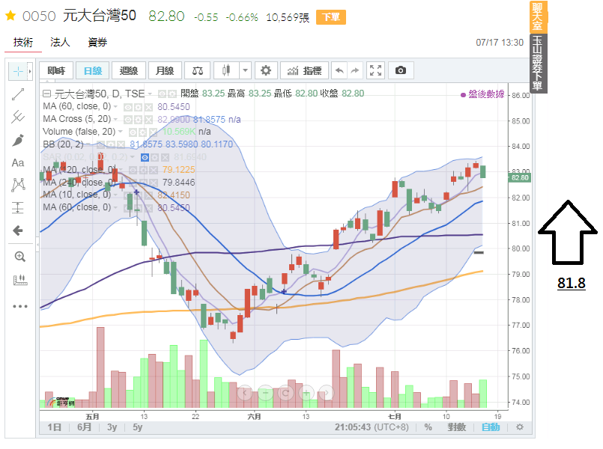Collapse the indicator legend minus box

[x=46, y=94]
